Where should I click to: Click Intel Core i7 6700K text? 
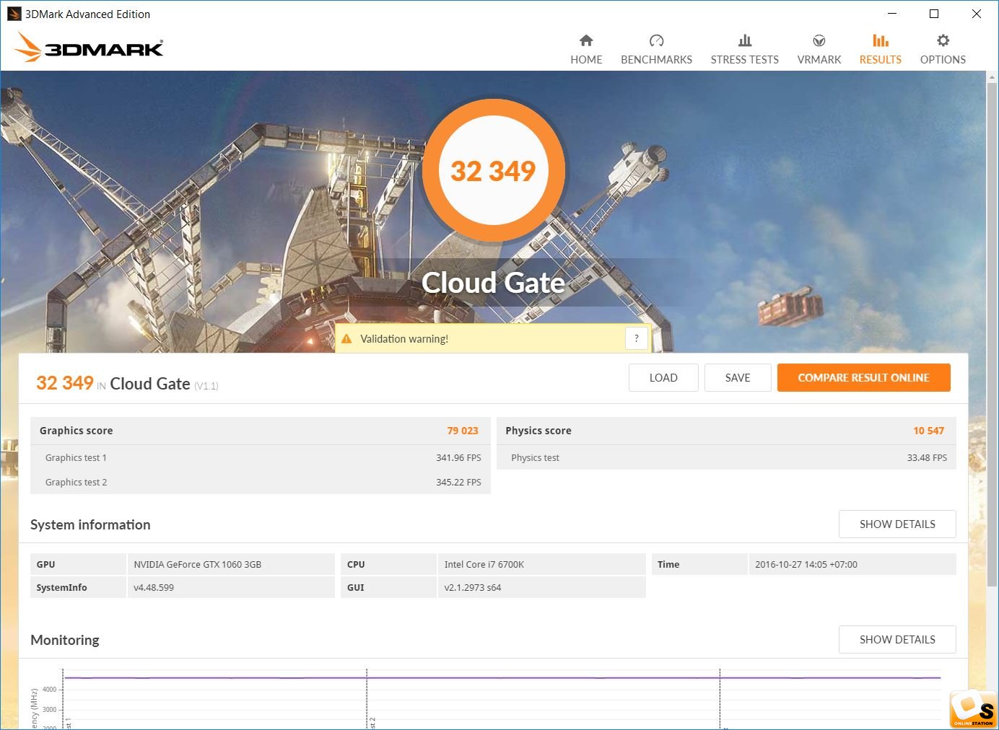click(484, 565)
